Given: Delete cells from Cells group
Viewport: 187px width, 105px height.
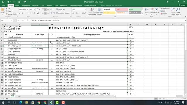Looking at the screenshot, I should coord(152,11).
